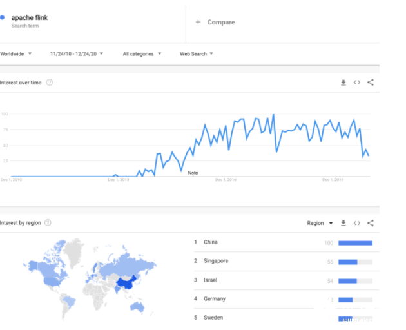Open the Worldwide location dropdown
The width and height of the screenshot is (406, 330).
coord(15,54)
